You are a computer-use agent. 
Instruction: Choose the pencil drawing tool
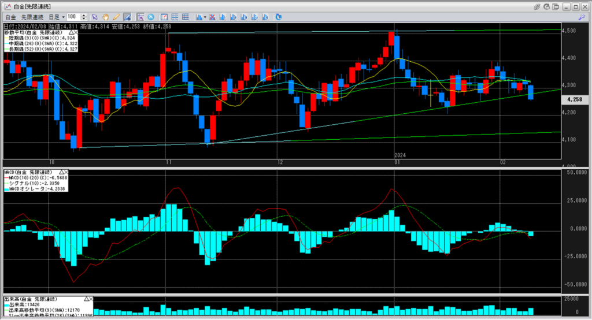coord(116,17)
